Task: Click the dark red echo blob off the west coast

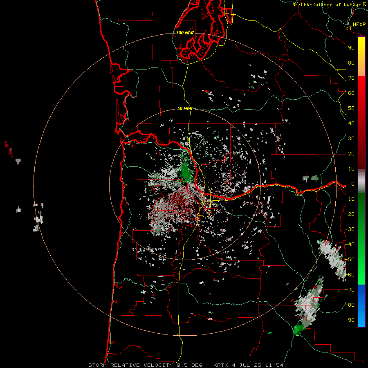Action: (x=9, y=148)
